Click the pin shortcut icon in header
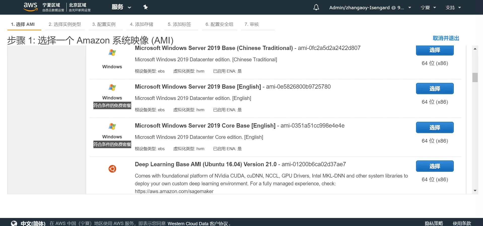Viewport: 483px width, 226px height. [145, 7]
